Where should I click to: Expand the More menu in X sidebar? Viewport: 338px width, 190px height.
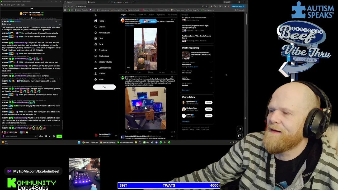point(99,79)
